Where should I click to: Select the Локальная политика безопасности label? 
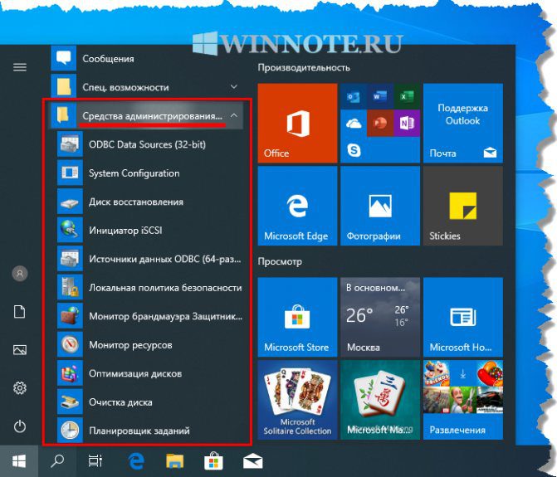pyautogui.click(x=165, y=288)
